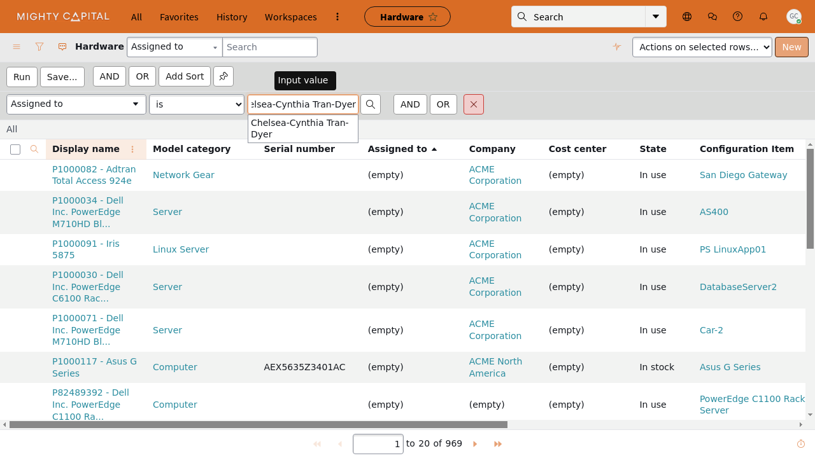Viewport: 815px width, 458px height.
Task: Open the more navigation options kebab menu
Action: (x=337, y=17)
